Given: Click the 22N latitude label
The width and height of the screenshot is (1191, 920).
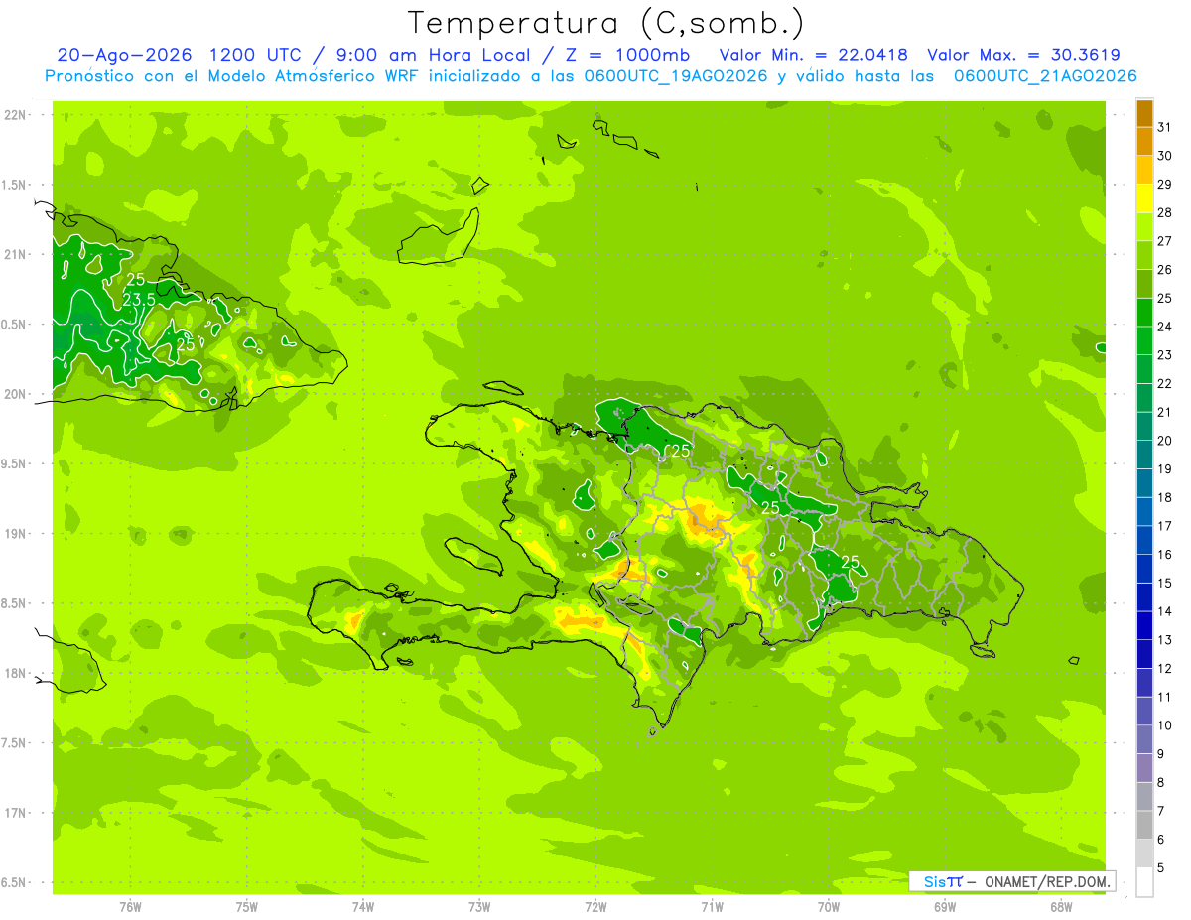Looking at the screenshot, I should [x=15, y=115].
